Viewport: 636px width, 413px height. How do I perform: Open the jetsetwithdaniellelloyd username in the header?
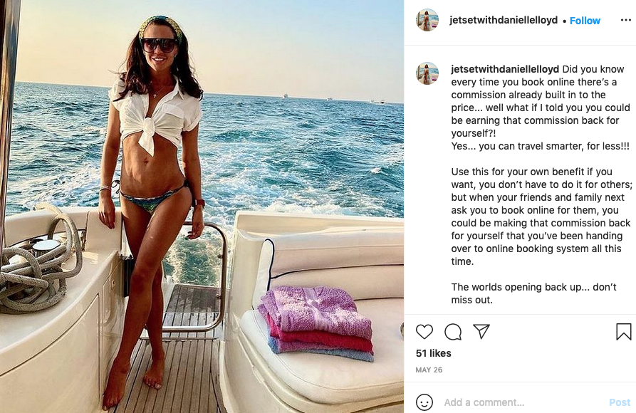point(504,21)
